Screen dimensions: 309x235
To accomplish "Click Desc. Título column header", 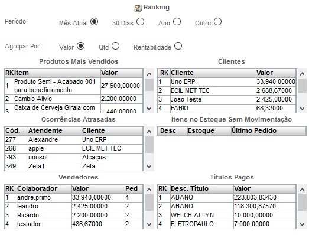I will pyautogui.click(x=202, y=188).
